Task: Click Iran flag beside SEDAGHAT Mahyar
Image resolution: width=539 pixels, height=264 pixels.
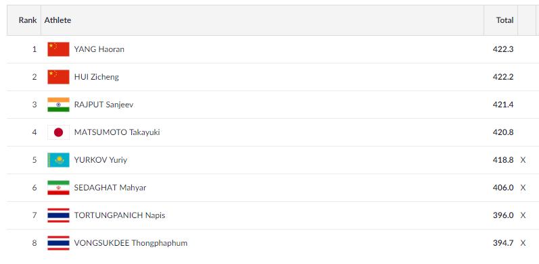Action: (58, 188)
